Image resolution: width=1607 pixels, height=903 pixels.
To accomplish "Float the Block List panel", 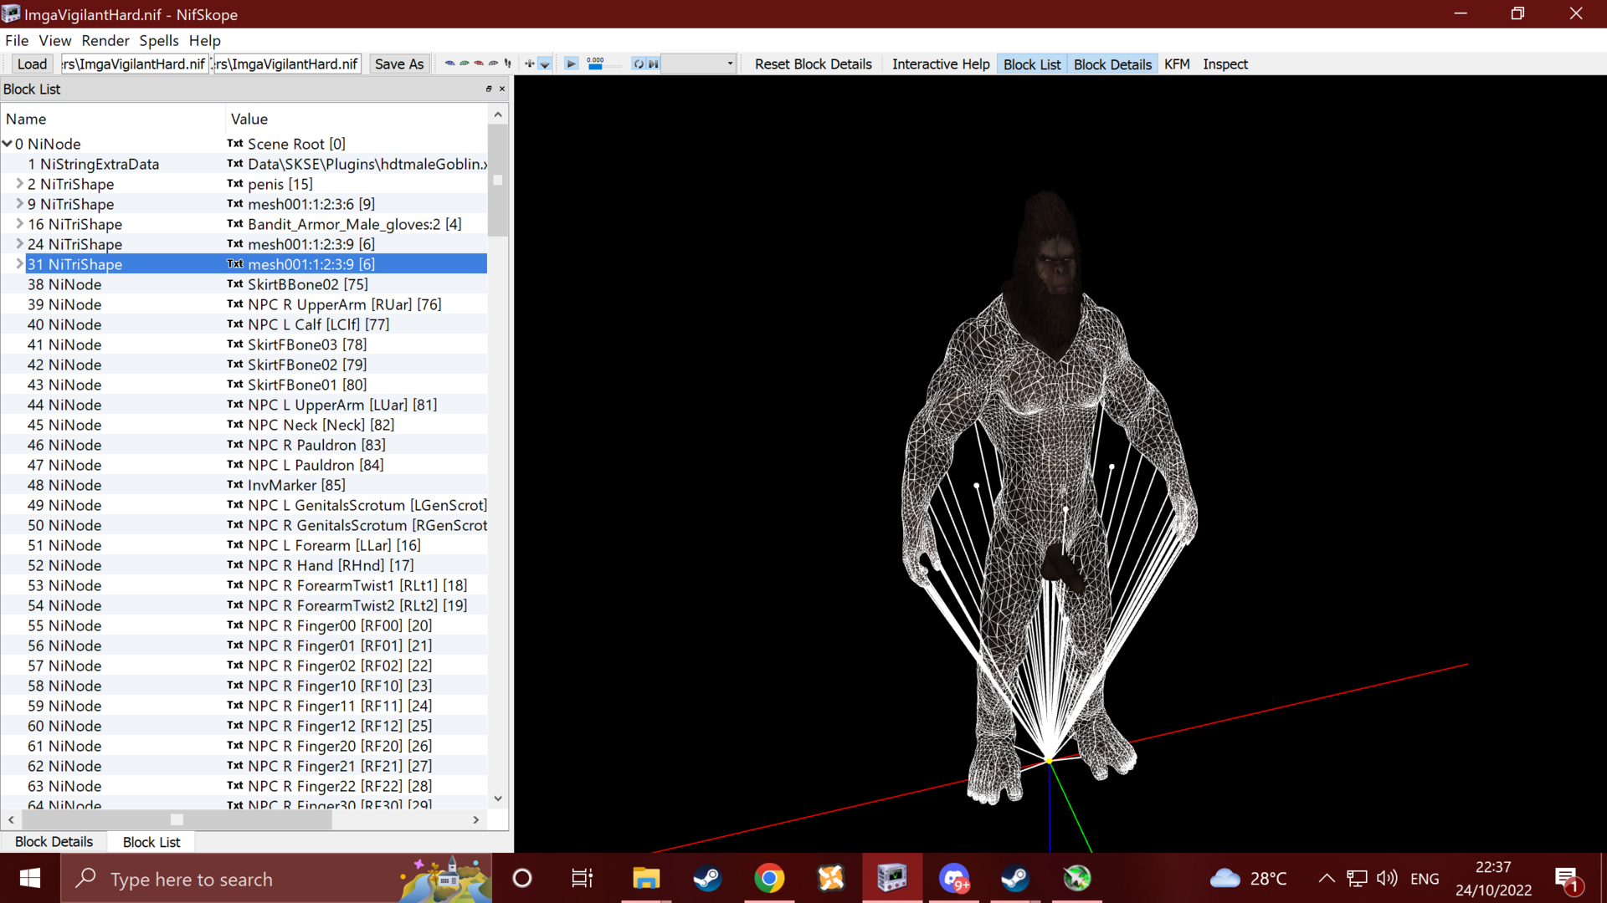I will coord(489,89).
